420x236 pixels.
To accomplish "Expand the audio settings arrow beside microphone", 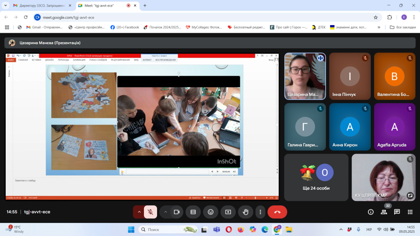I will [x=139, y=212].
